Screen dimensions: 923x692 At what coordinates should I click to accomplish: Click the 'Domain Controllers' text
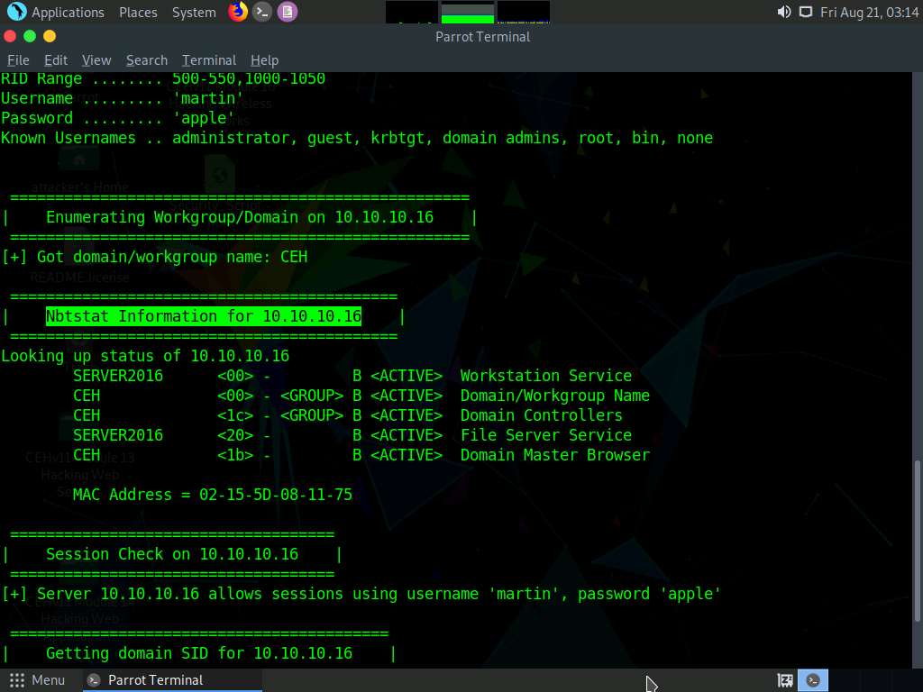coord(541,415)
